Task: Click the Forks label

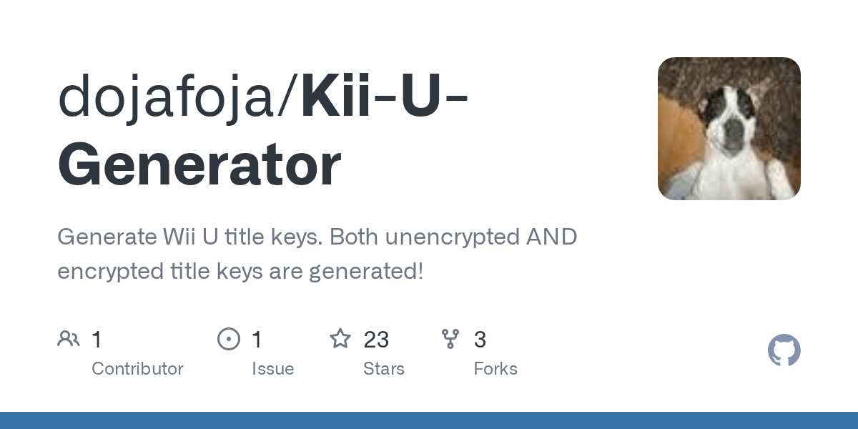Action: 495,369
